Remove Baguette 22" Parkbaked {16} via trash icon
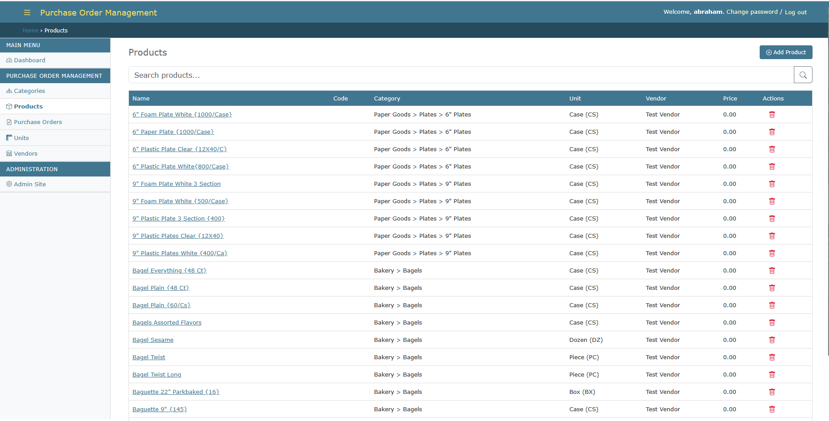This screenshot has width=829, height=421. pos(772,392)
